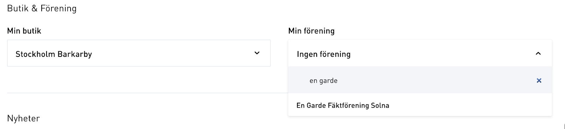Viewport: 565px width, 129px height.
Task: Click the Ingen förening selected value
Action: click(323, 54)
